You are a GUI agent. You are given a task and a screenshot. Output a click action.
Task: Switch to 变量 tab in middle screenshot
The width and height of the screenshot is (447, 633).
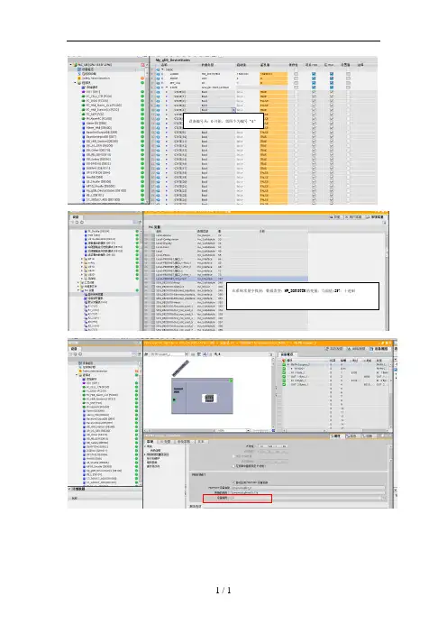[335, 217]
